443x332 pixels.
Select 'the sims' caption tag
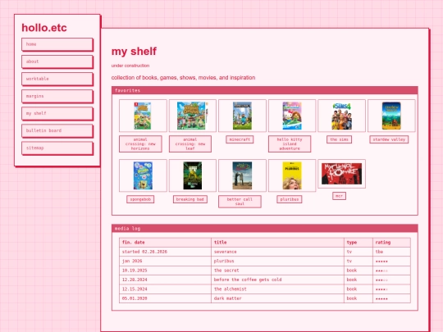(339, 139)
